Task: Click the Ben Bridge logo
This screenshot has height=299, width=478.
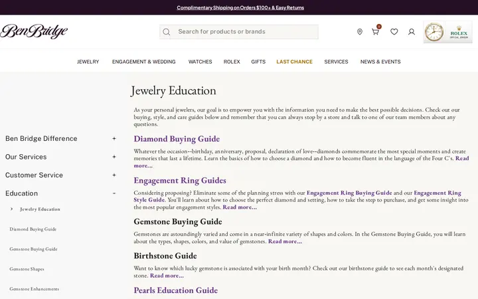Action: (34, 31)
